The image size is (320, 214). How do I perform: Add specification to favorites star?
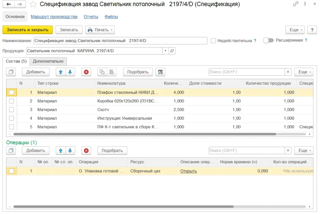tap(33, 4)
